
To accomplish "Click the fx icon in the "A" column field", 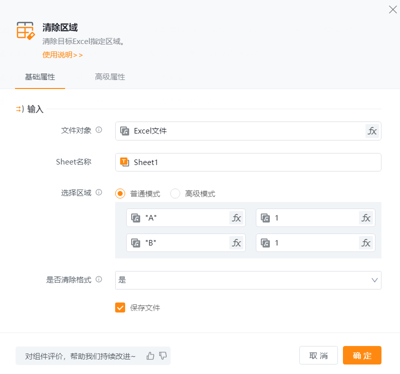I will click(x=236, y=217).
